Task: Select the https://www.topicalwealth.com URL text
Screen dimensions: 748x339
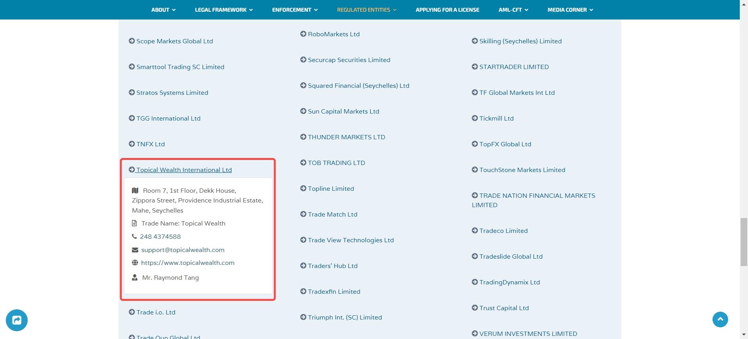Action: tap(188, 263)
